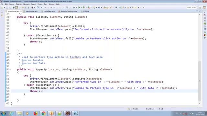Click the Debug bug icon in toolbar
This screenshot has height=116, width=207.
point(74,7)
